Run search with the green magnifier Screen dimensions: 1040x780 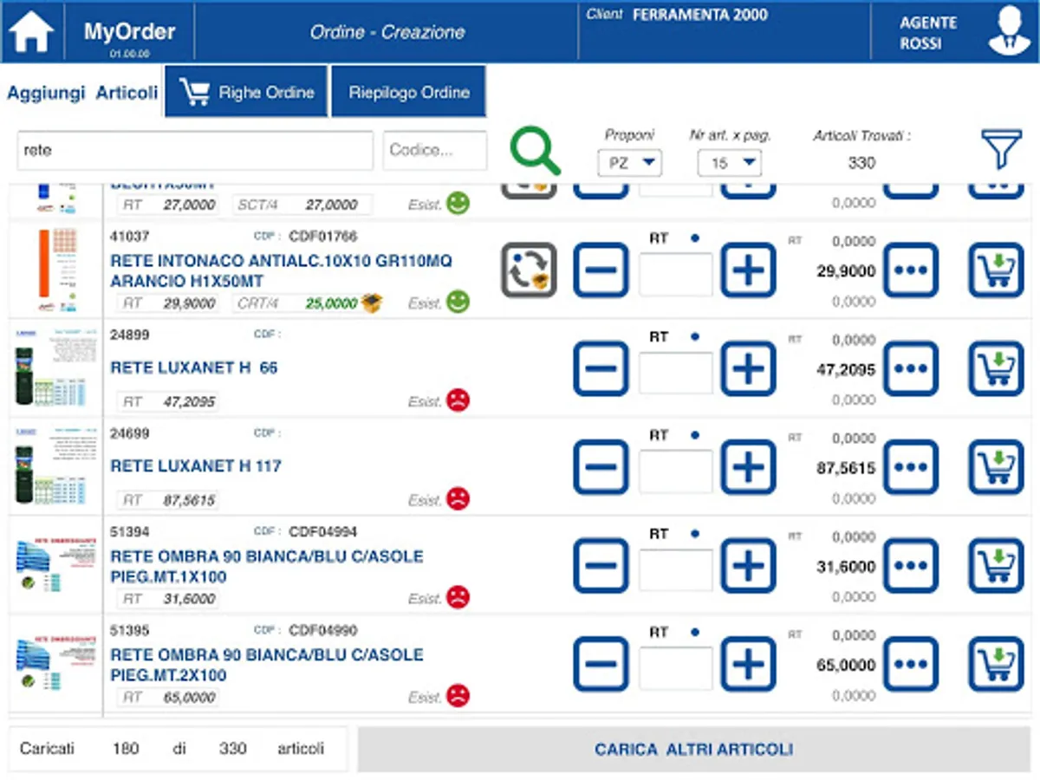pyautogui.click(x=535, y=151)
